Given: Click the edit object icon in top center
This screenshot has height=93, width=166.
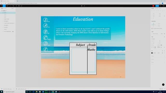Looking at the screenshot, I should pos(84,6).
